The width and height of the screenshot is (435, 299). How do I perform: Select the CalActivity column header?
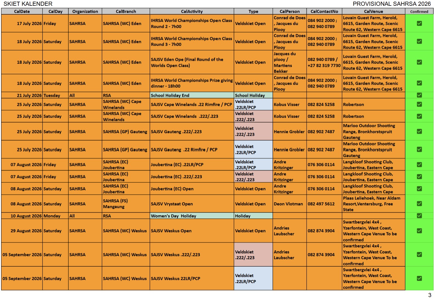coord(192,11)
